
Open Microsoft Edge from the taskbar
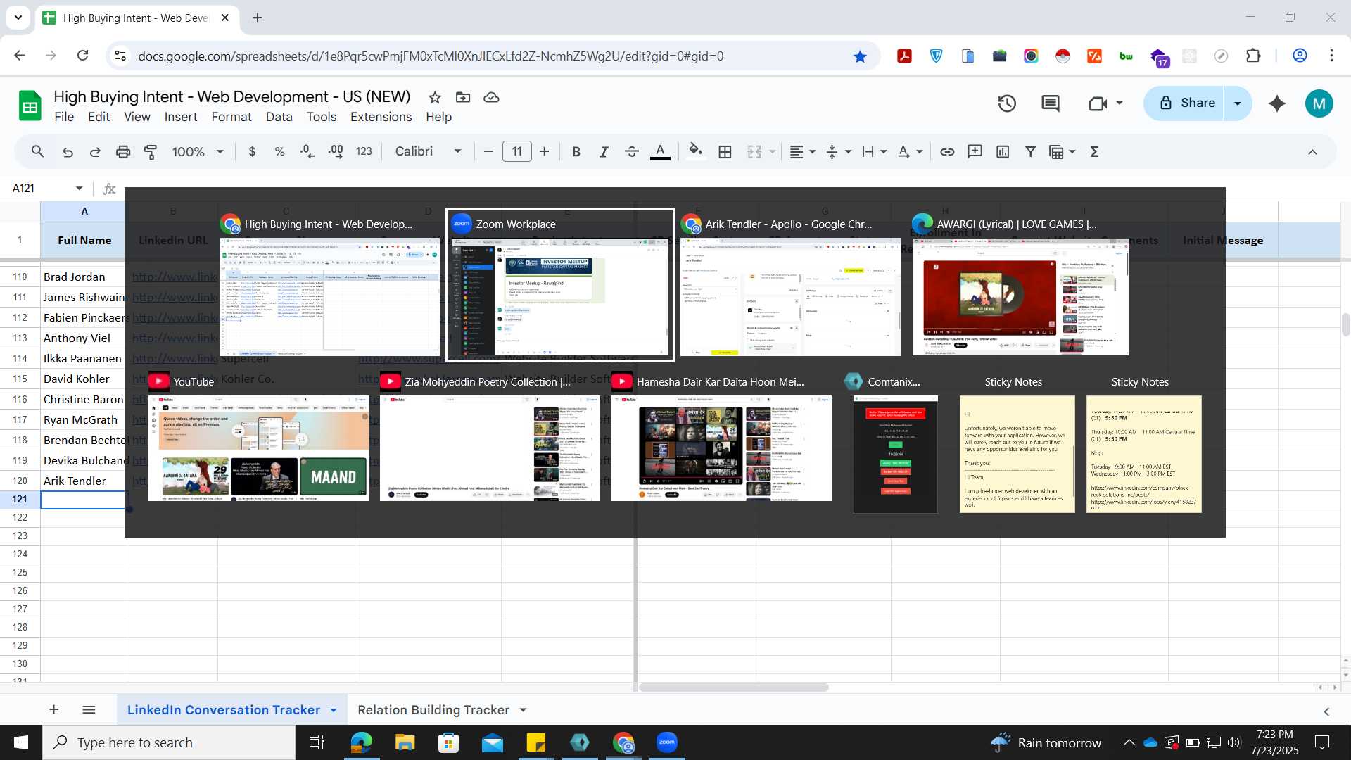(x=361, y=742)
